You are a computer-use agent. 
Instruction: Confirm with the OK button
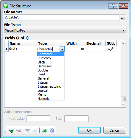pyautogui.click(x=89, y=130)
